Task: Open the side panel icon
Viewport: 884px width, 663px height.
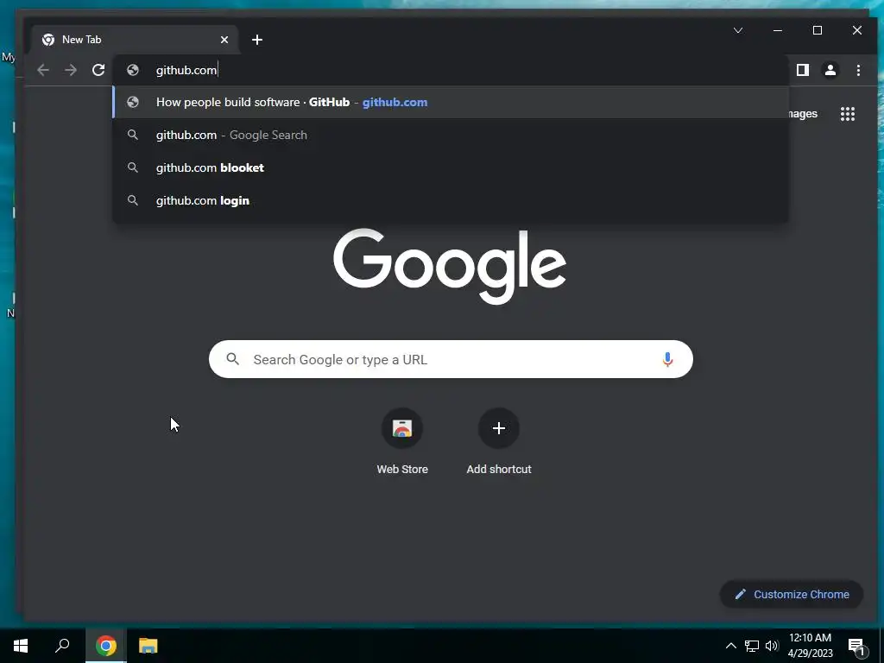Action: 802,70
